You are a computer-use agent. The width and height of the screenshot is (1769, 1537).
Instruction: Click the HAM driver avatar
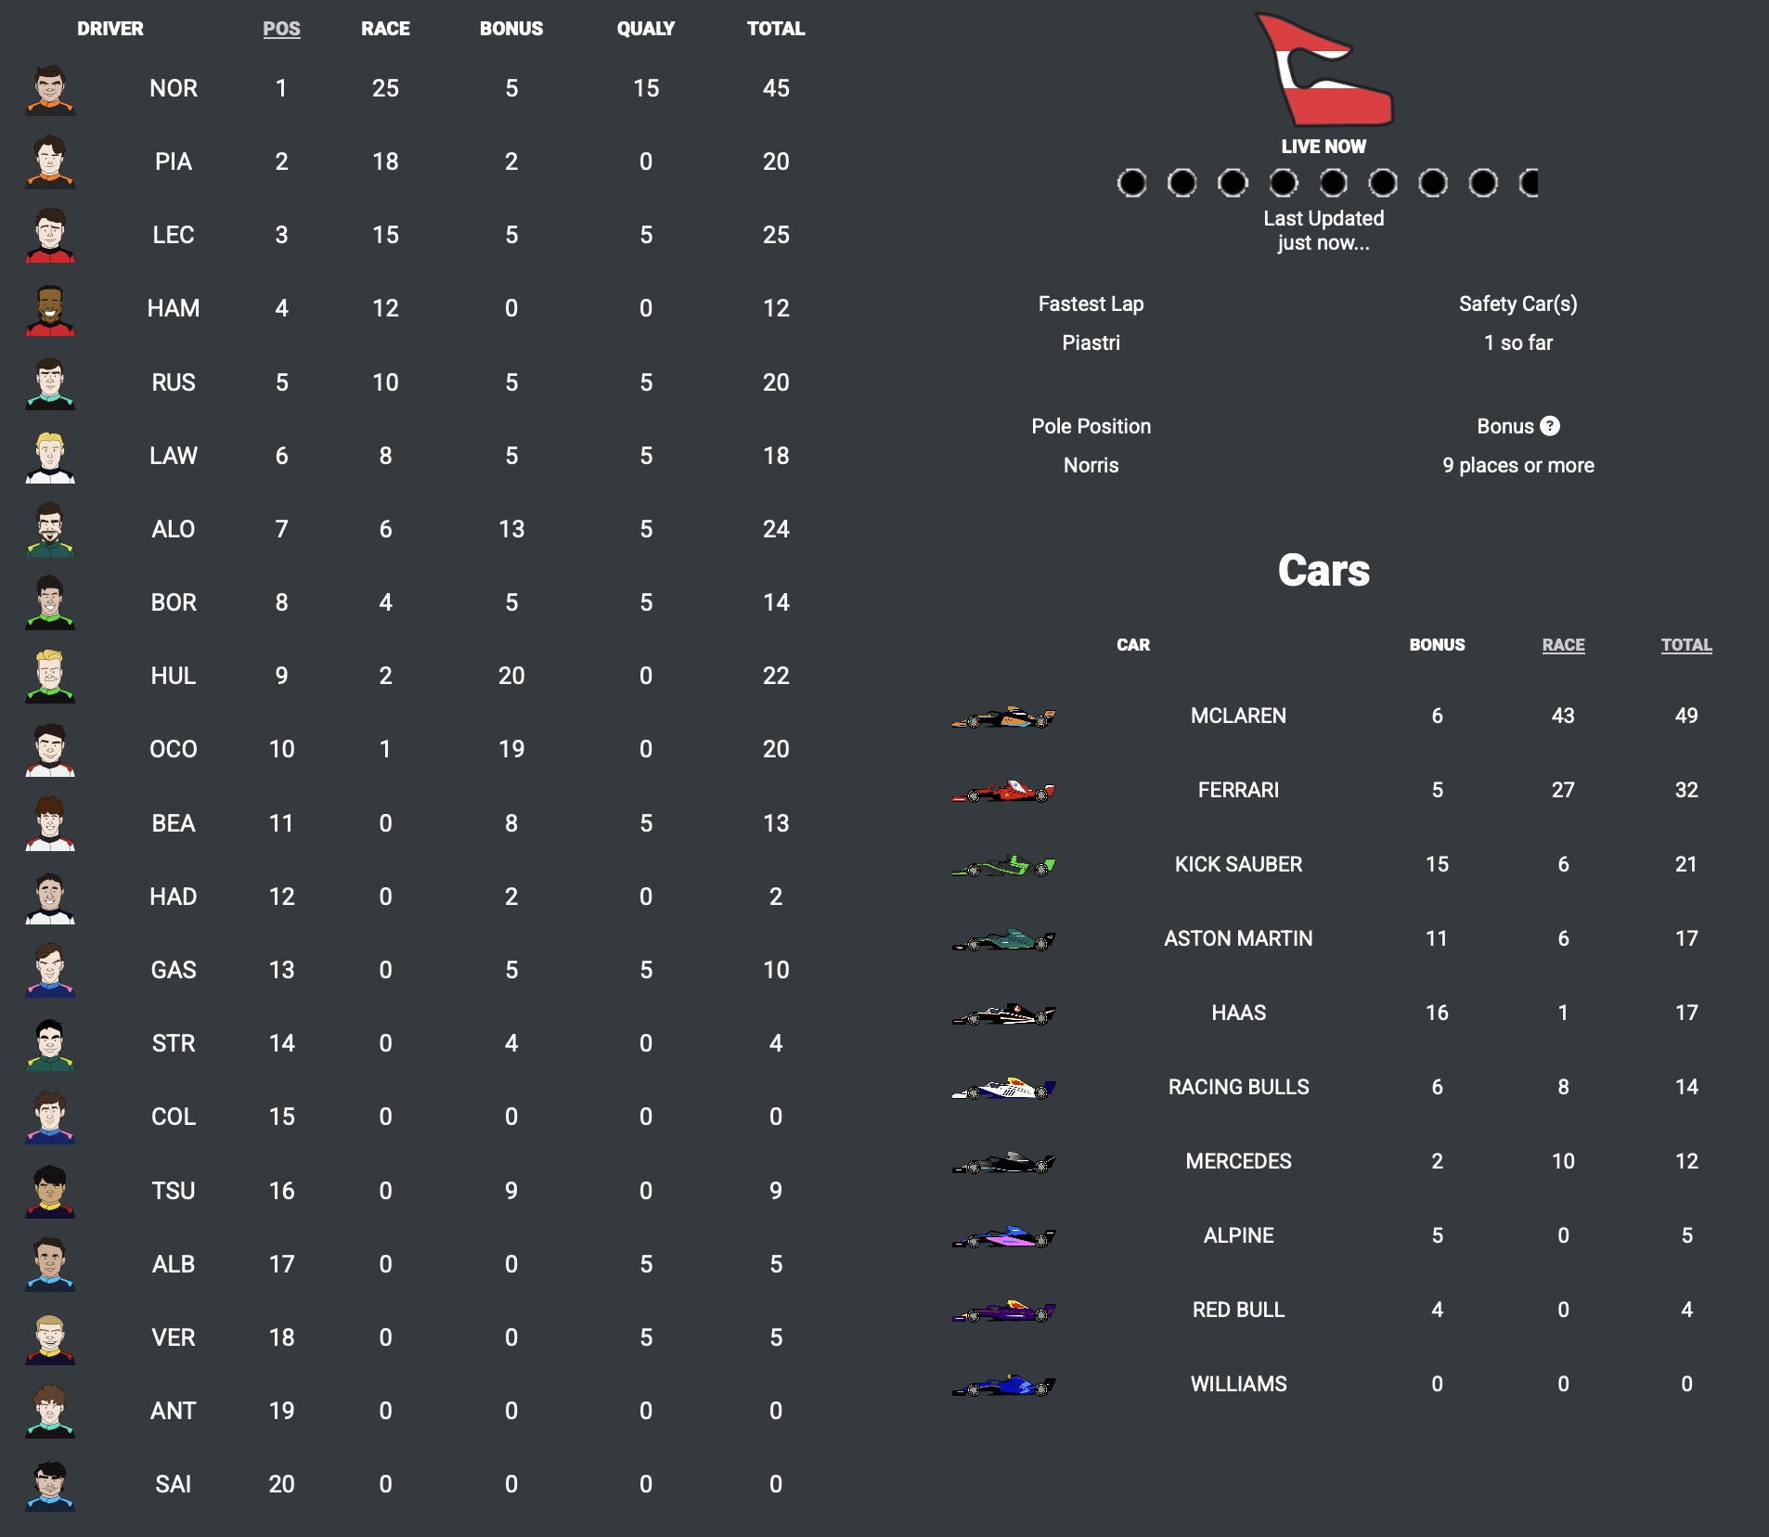(x=50, y=310)
